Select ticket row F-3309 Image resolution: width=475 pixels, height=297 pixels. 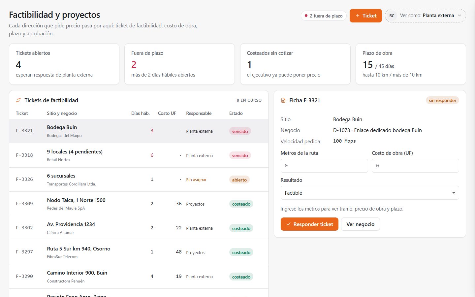coord(139,204)
